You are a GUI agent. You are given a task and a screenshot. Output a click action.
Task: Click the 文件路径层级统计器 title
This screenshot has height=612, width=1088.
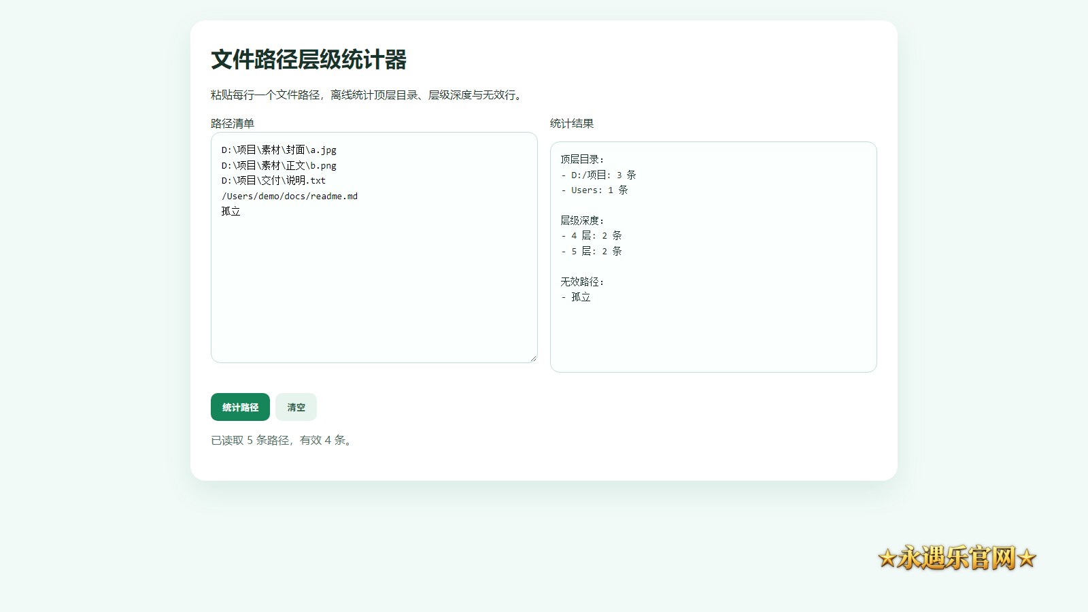(x=309, y=60)
